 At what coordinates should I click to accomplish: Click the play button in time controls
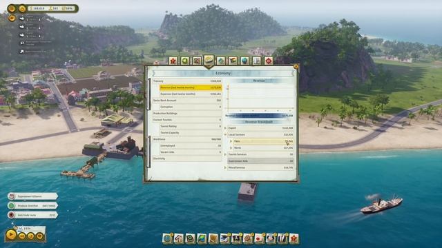[x=11, y=234]
